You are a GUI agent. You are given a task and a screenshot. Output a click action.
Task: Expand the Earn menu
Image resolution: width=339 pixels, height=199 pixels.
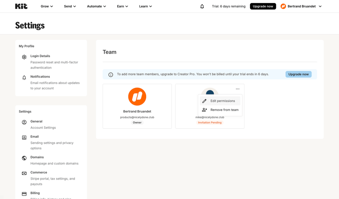point(122,6)
